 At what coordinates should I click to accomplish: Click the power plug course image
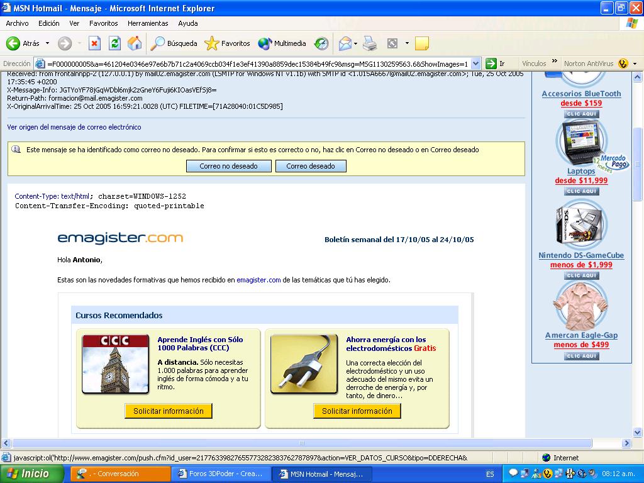[304, 364]
